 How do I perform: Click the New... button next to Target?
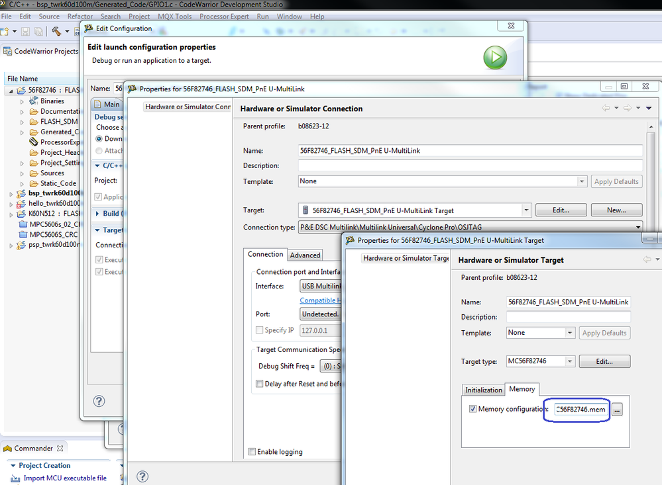point(616,209)
